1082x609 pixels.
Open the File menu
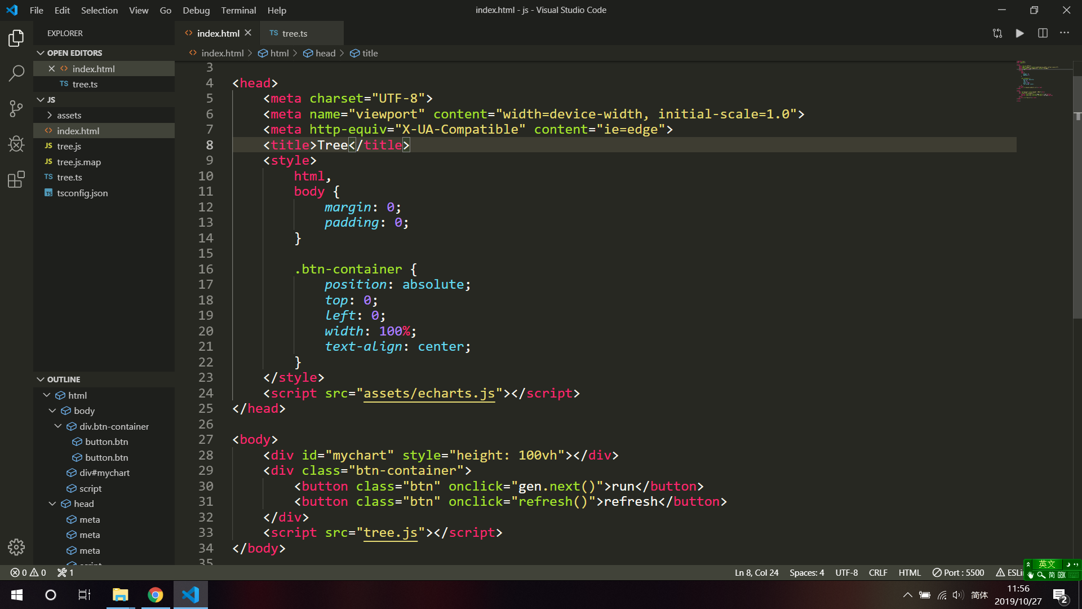click(x=36, y=10)
